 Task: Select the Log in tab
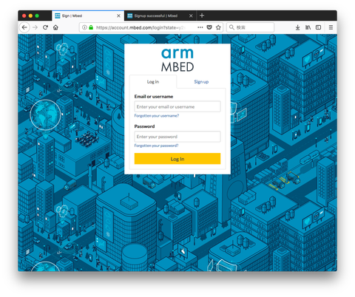153,82
